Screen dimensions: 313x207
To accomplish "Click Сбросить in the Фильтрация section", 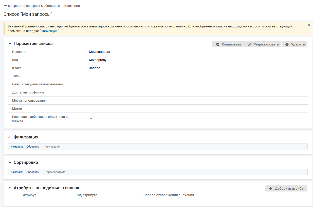I will [33, 147].
